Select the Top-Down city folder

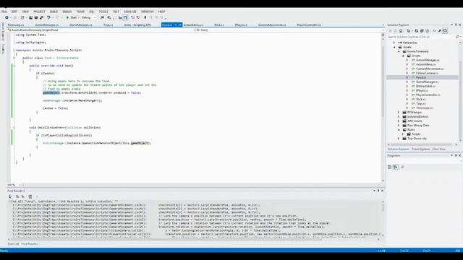coord(417,139)
